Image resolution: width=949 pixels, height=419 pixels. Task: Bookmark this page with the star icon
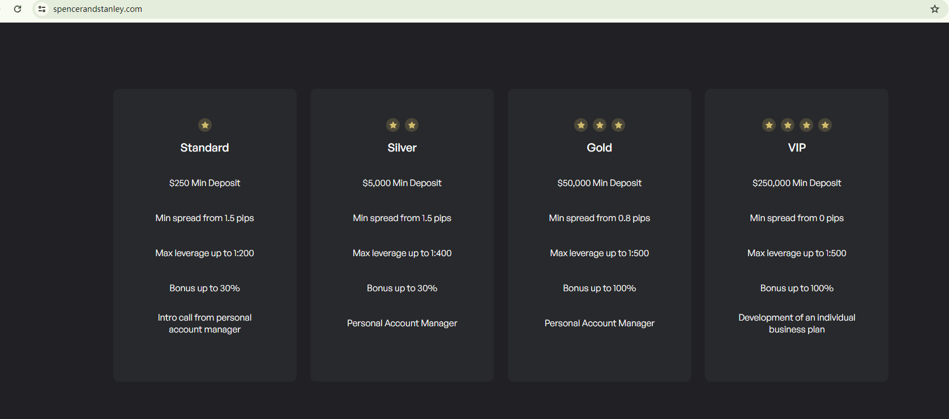(935, 9)
